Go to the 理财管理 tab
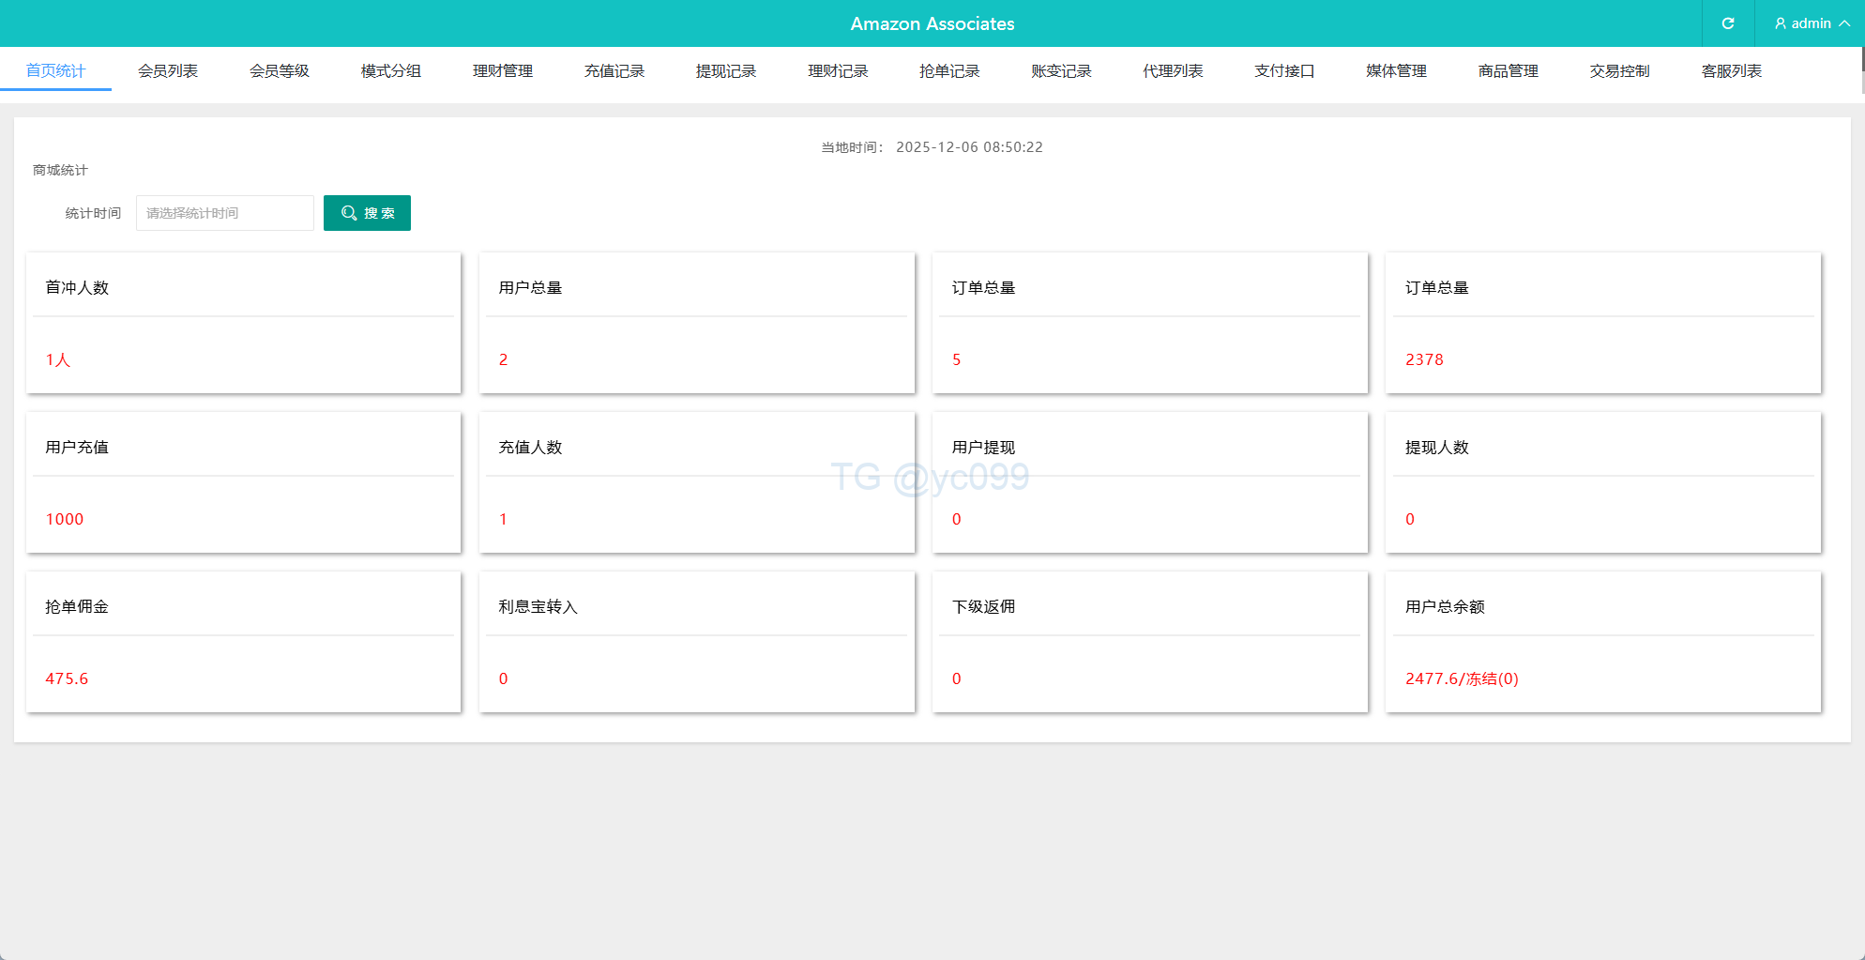1865x960 pixels. click(x=503, y=71)
